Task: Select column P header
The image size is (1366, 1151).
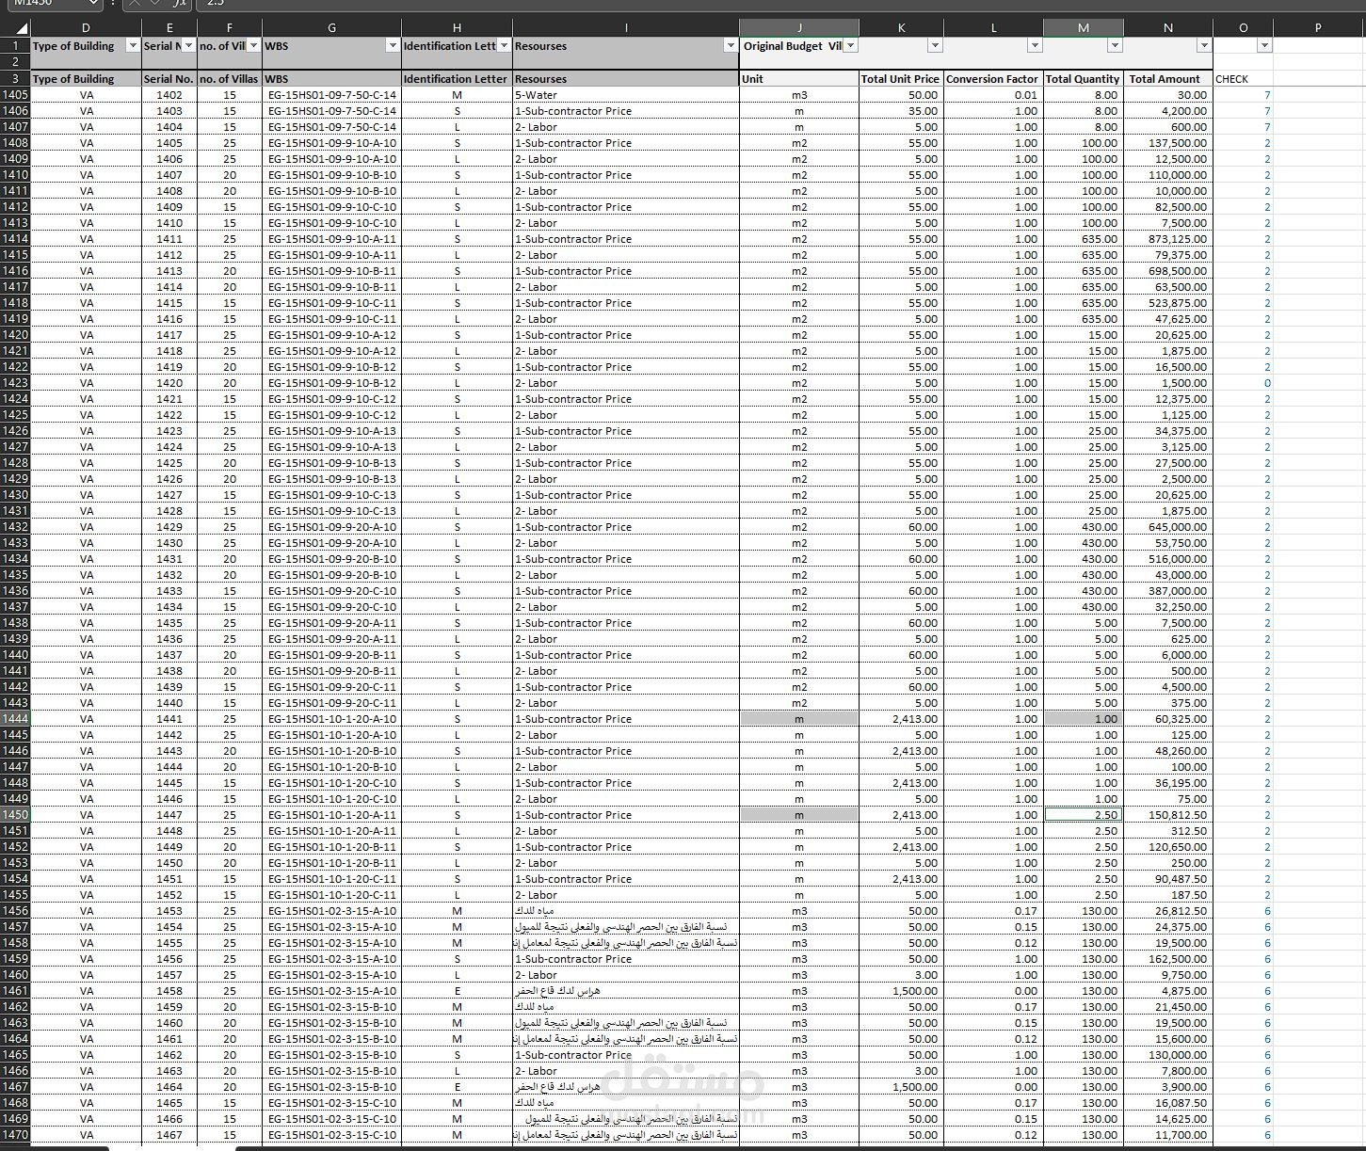Action: tap(1318, 28)
